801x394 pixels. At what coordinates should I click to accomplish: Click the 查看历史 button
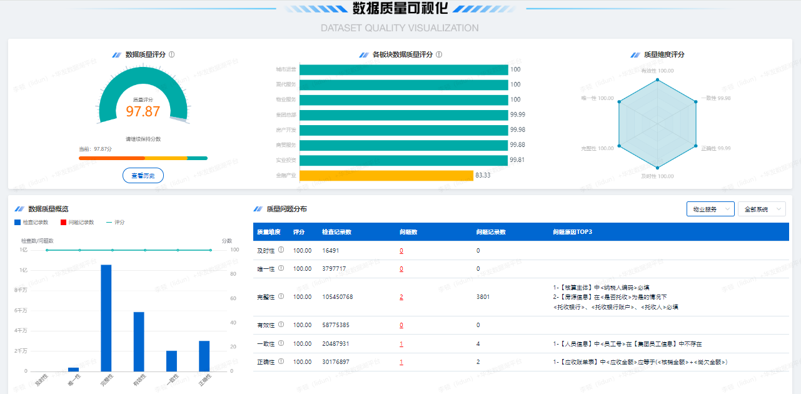(x=143, y=176)
